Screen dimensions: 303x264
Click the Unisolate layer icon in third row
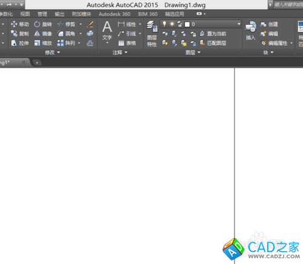174,43
